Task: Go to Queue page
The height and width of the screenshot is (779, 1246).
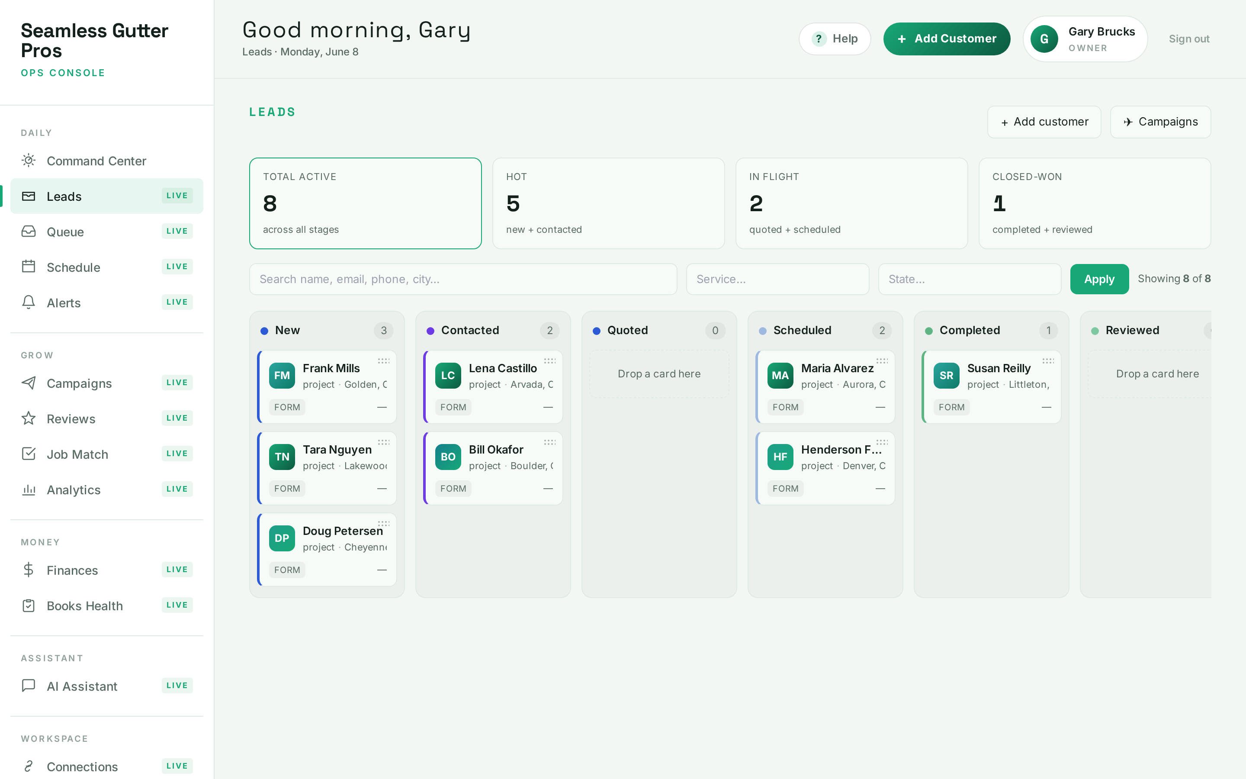Action: click(x=106, y=232)
